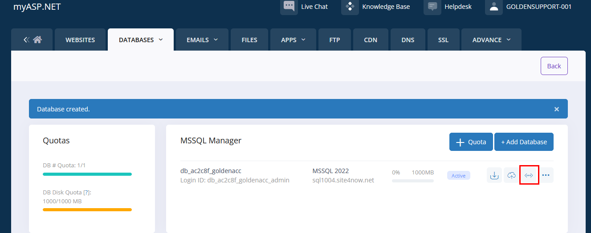591x233 pixels.
Task: Open the GOLDENSUPPORT-001 user account icon
Action: point(494,7)
